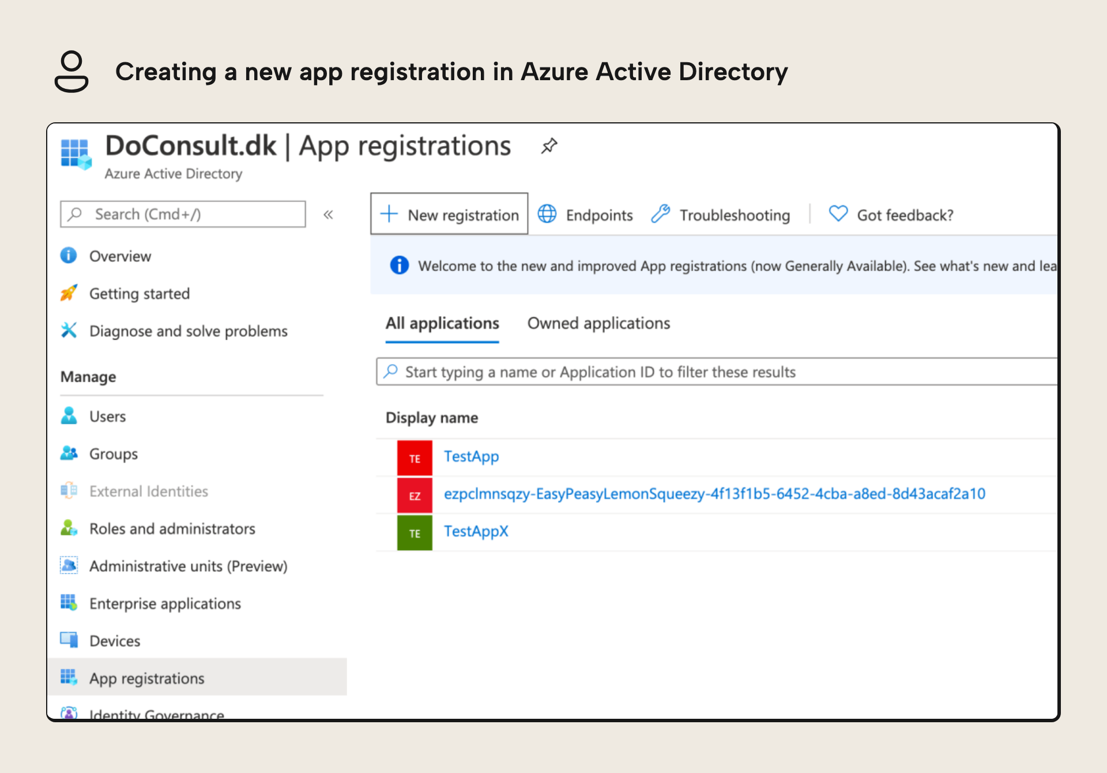Open Identity Governance in the sidebar

157,714
